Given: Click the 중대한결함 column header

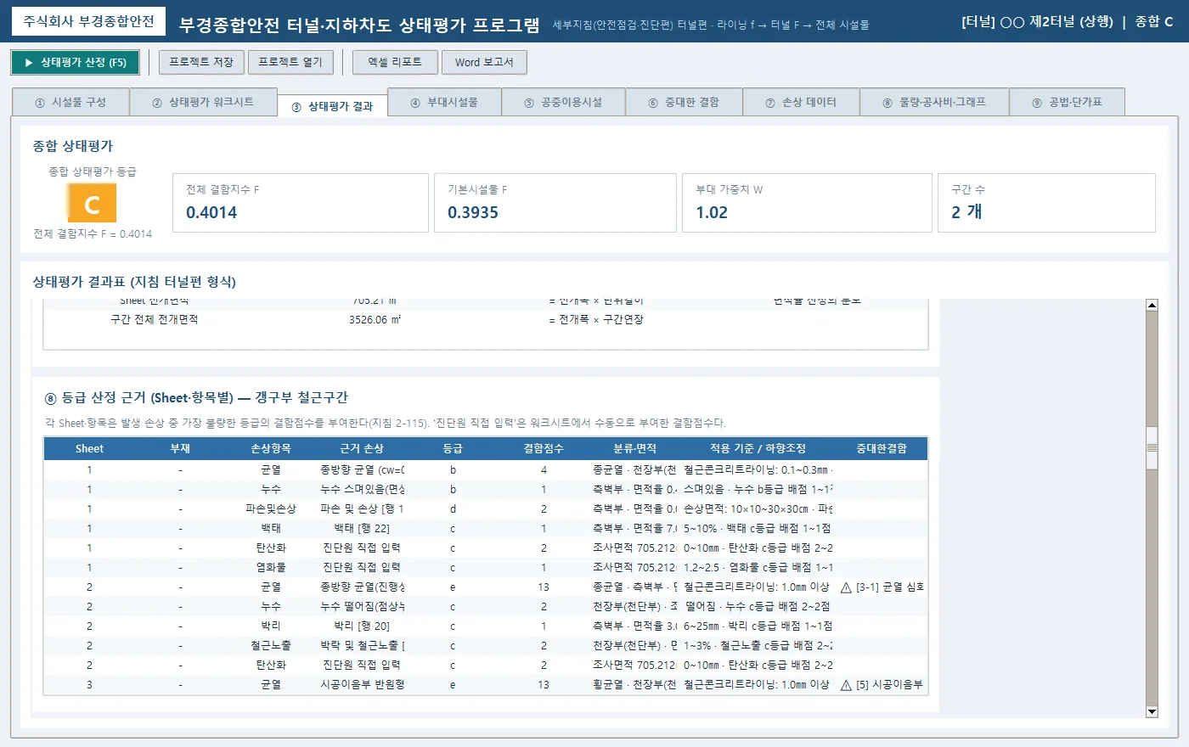Looking at the screenshot, I should [x=882, y=448].
